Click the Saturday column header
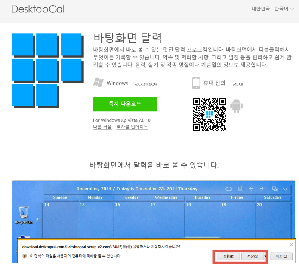299x264 pixels. pyautogui.click(x=272, y=197)
